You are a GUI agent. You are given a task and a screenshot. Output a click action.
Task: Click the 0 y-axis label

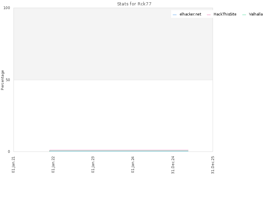9,152
